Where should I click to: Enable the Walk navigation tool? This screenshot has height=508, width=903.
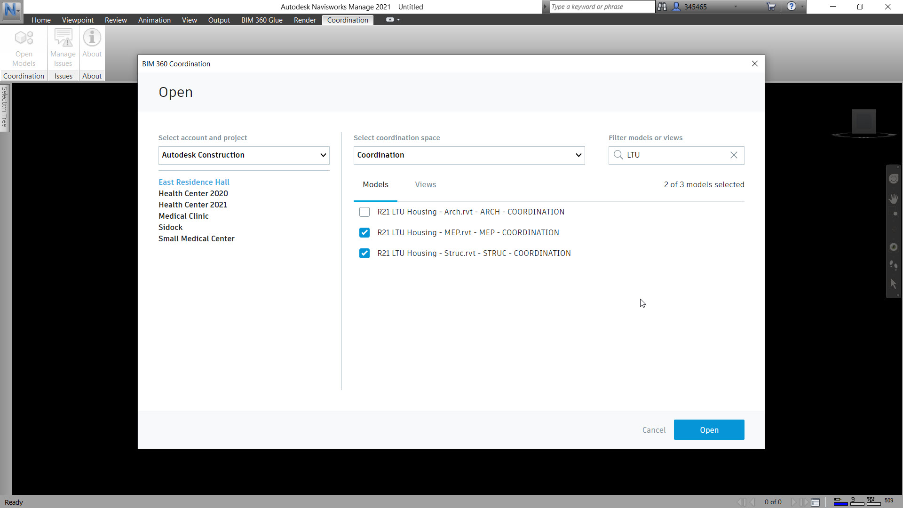(894, 265)
